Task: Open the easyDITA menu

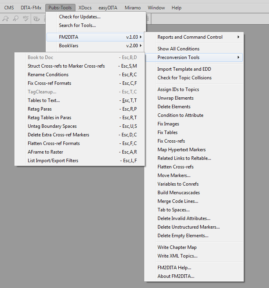Action: (x=108, y=8)
